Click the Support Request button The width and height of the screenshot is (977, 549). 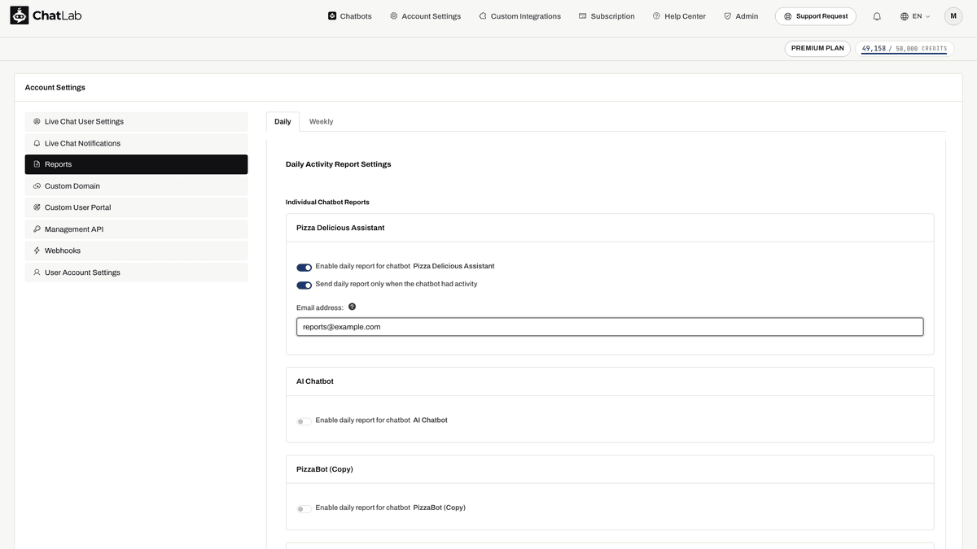point(815,16)
